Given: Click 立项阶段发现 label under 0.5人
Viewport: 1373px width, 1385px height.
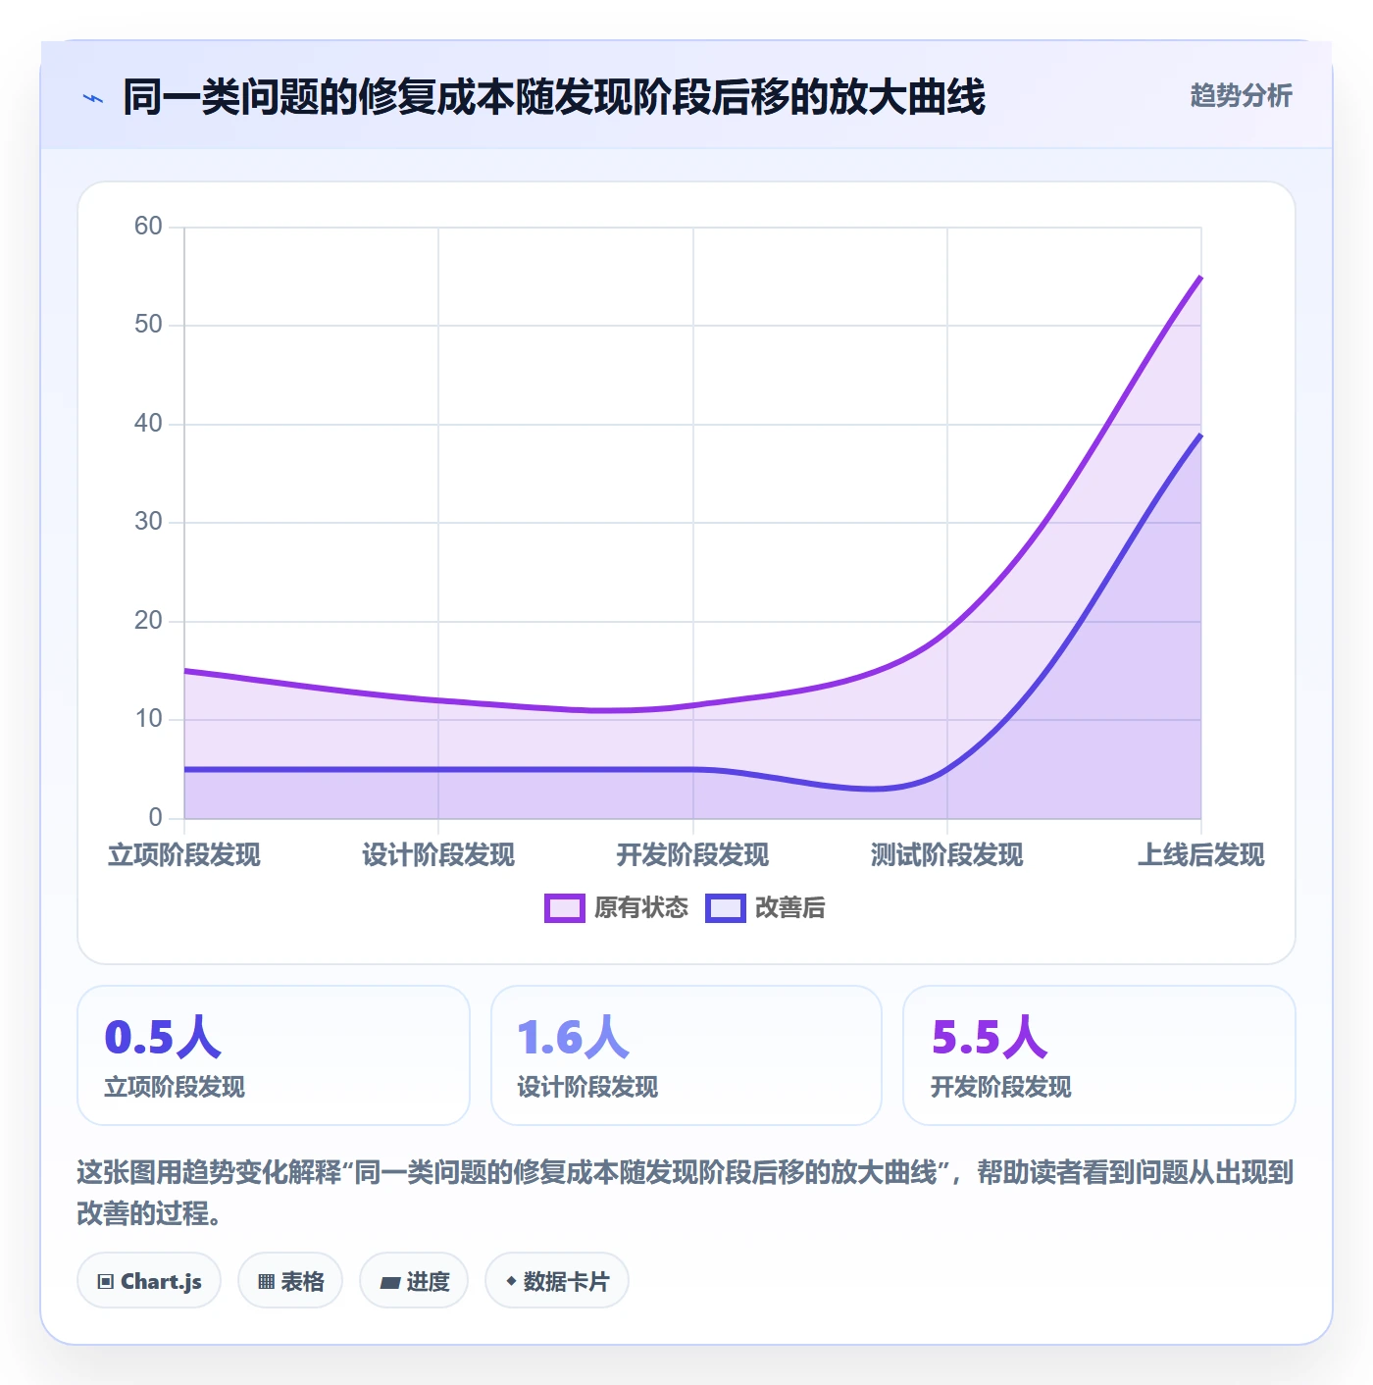Looking at the screenshot, I should 175,1087.
